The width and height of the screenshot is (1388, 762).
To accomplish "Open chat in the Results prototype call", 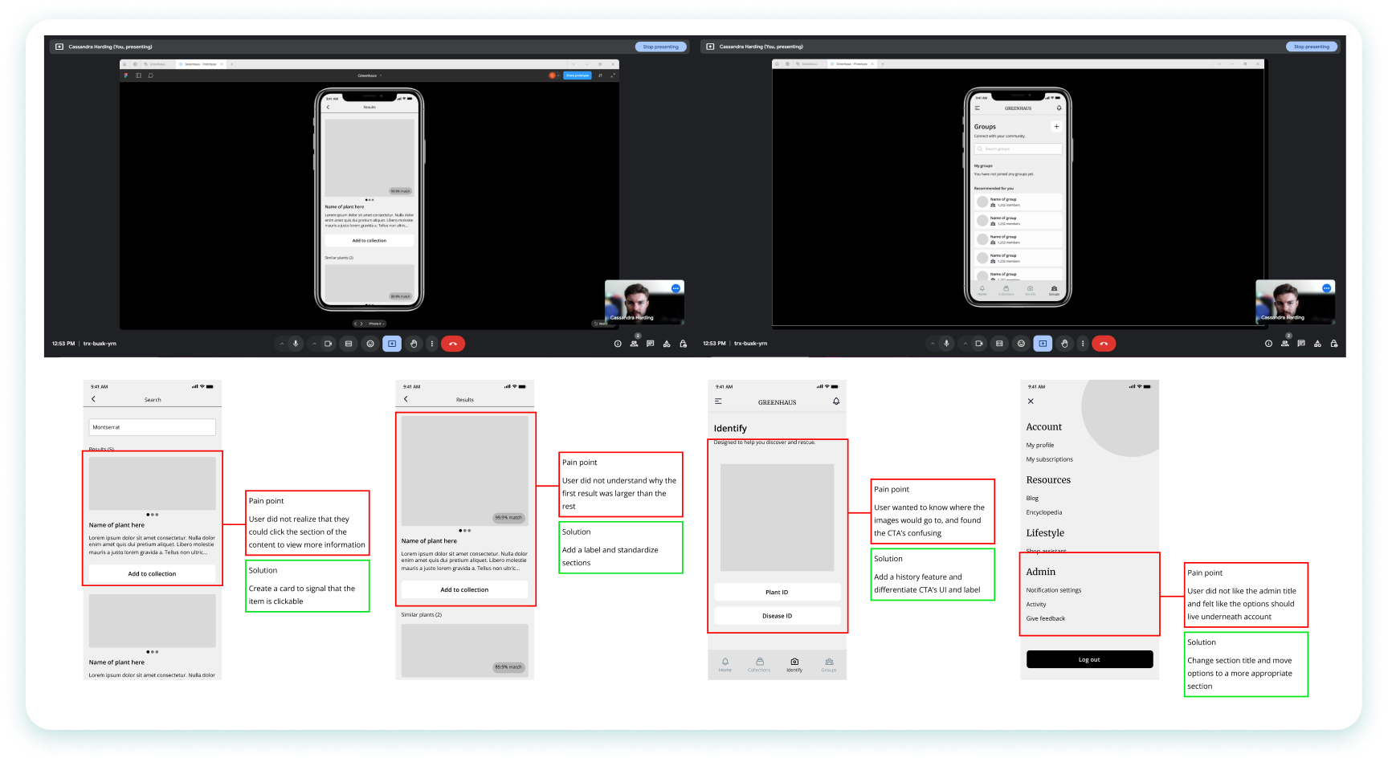I will [x=650, y=344].
